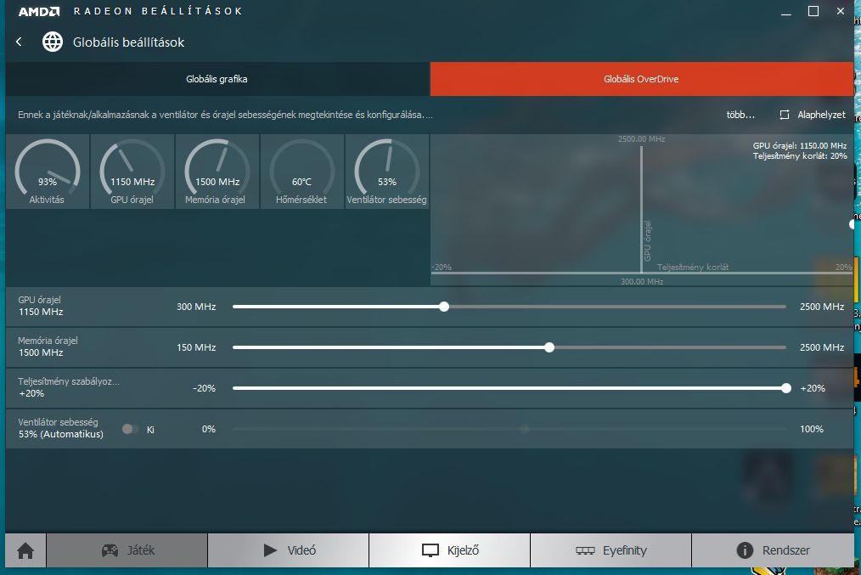Click the Ventilátor sebesség 53% gauge
The width and height of the screenshot is (861, 575).
pos(387,172)
